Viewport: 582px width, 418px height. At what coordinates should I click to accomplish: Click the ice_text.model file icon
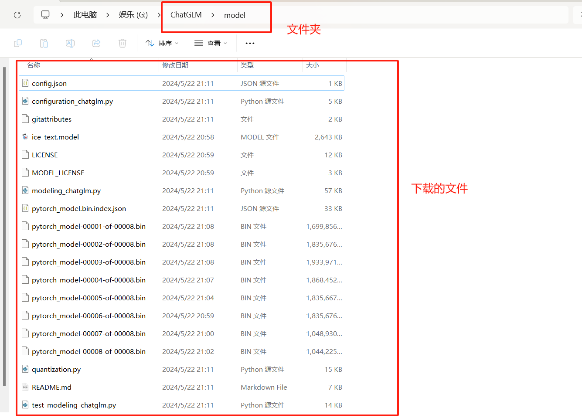[25, 136]
